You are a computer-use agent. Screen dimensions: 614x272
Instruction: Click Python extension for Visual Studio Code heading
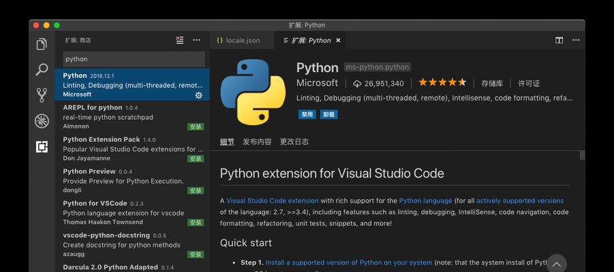coord(332,173)
